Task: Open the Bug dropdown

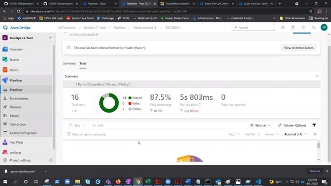Action: click(77, 125)
